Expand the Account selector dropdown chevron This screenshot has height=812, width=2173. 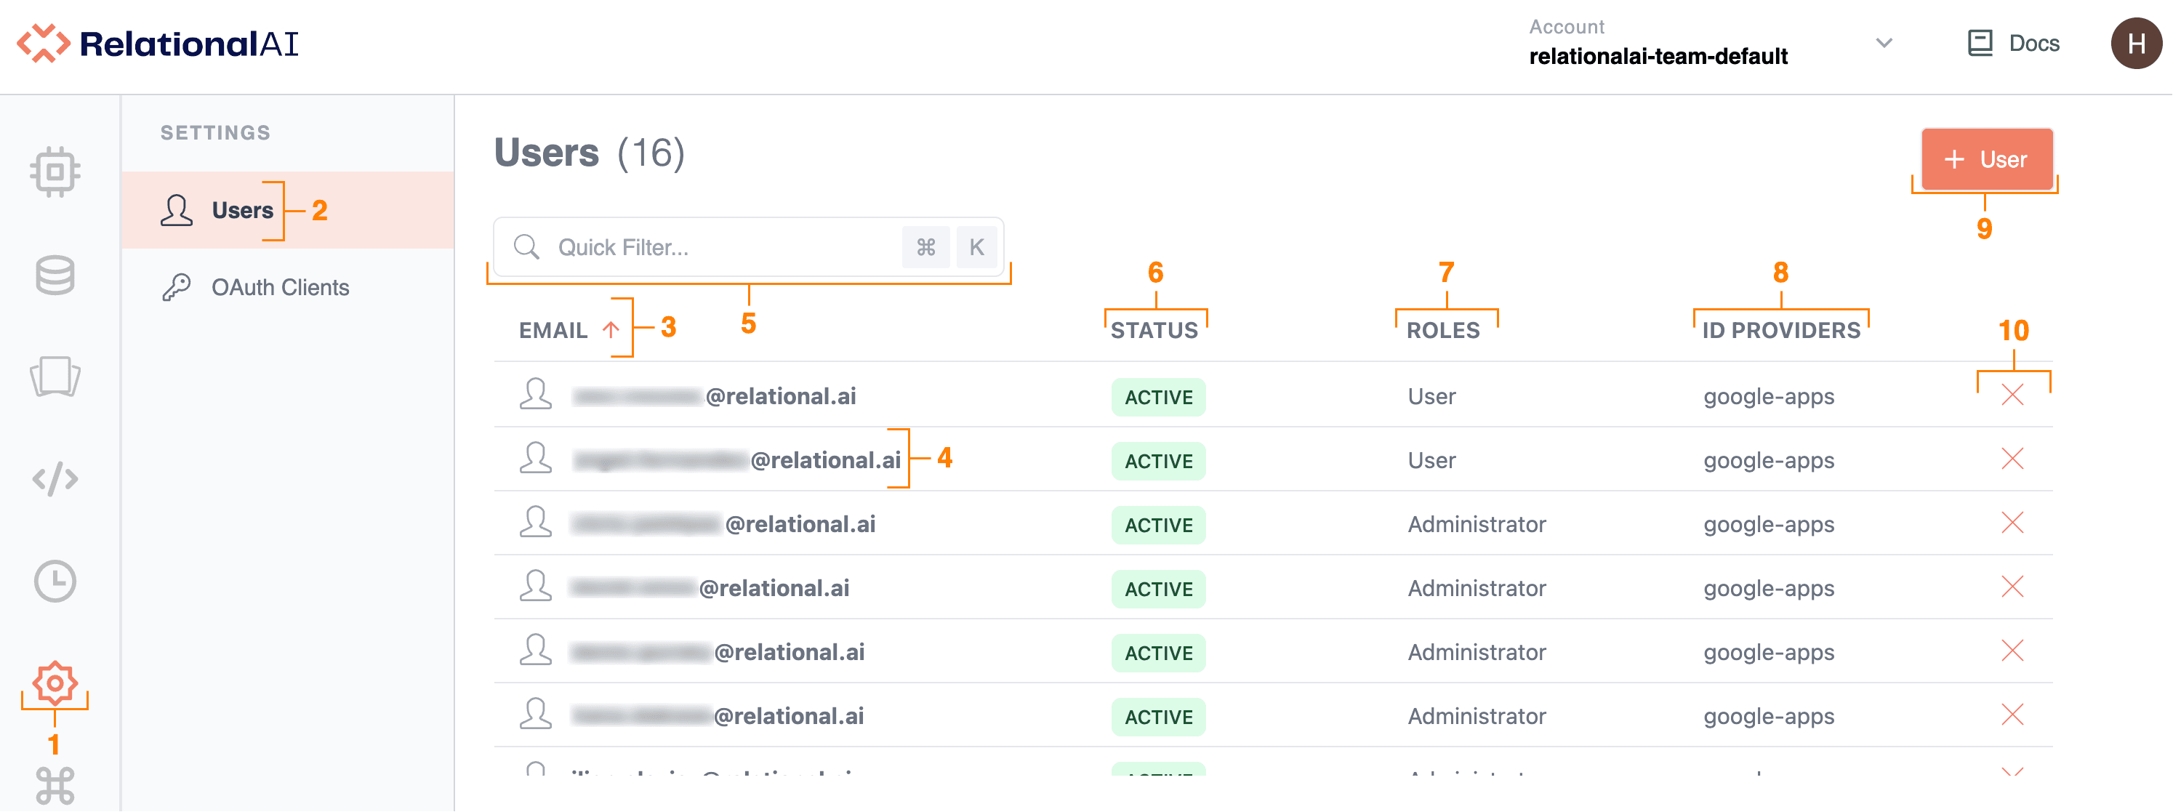[1884, 43]
